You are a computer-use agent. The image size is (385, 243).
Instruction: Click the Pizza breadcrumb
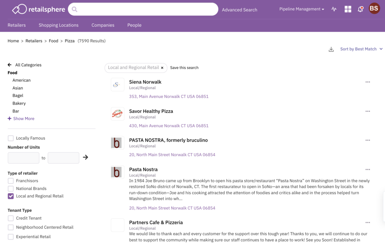coord(70,41)
